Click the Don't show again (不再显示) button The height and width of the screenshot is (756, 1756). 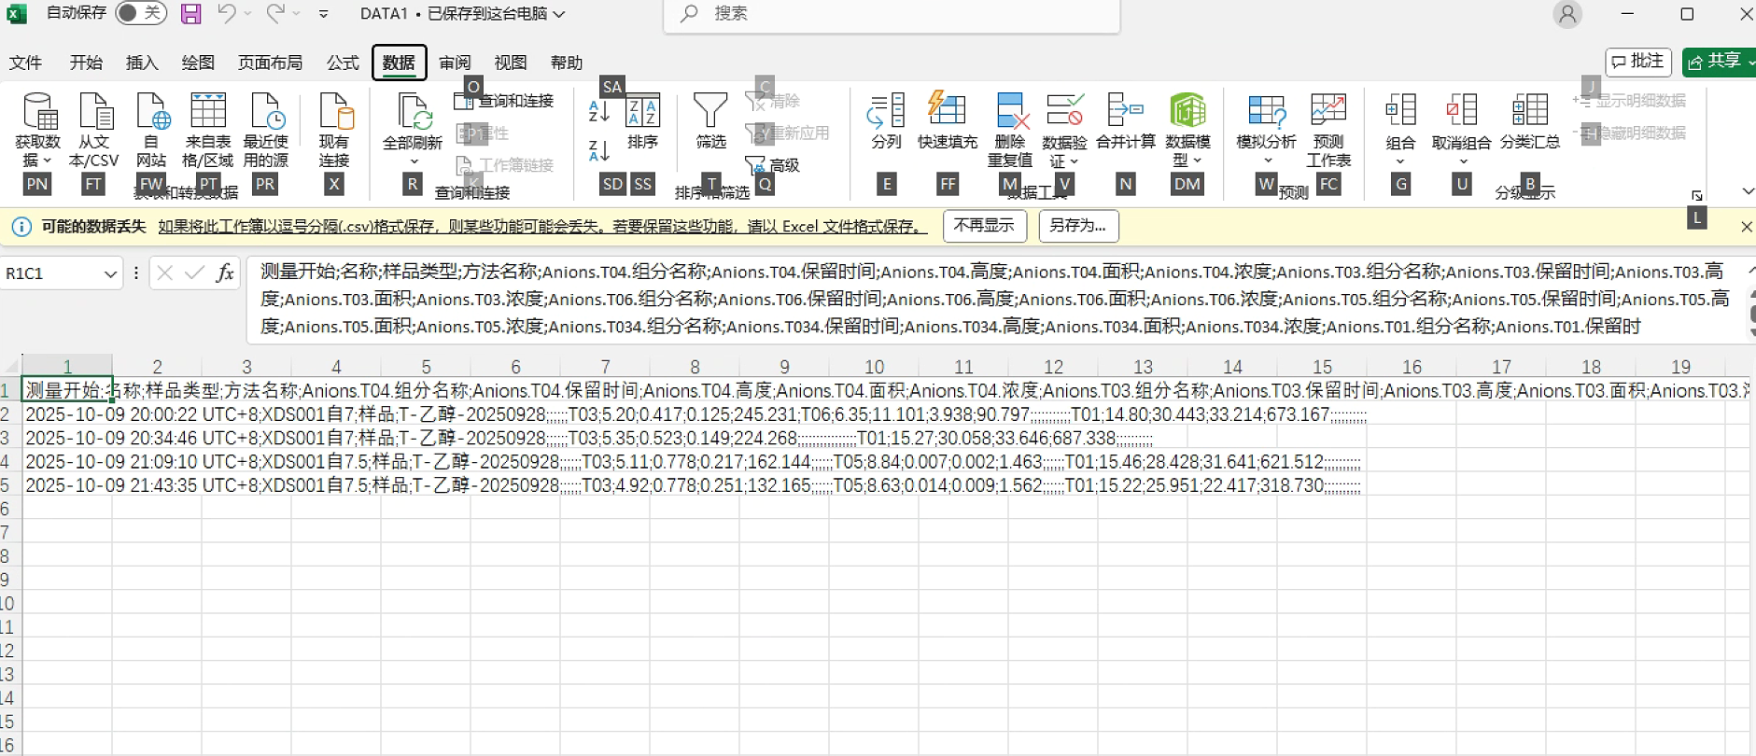[984, 226]
